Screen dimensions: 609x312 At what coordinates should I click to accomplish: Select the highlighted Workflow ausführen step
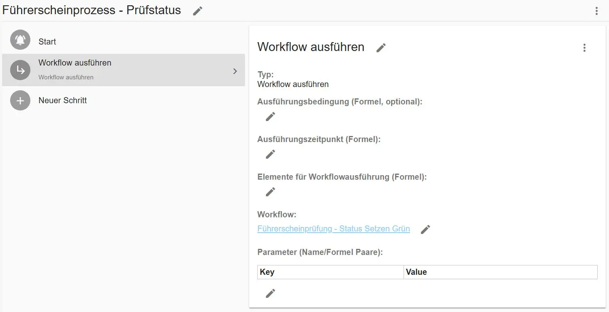tap(75, 63)
